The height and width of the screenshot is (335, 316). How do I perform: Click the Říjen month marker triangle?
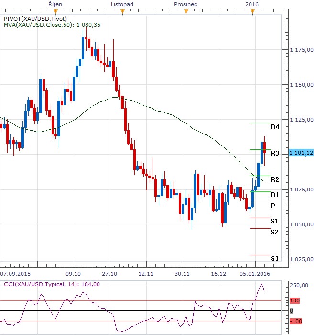pos(55,11)
